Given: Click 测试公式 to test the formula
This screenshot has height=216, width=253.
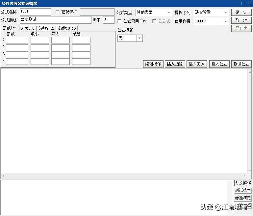Looking at the screenshot, I should tap(241, 64).
